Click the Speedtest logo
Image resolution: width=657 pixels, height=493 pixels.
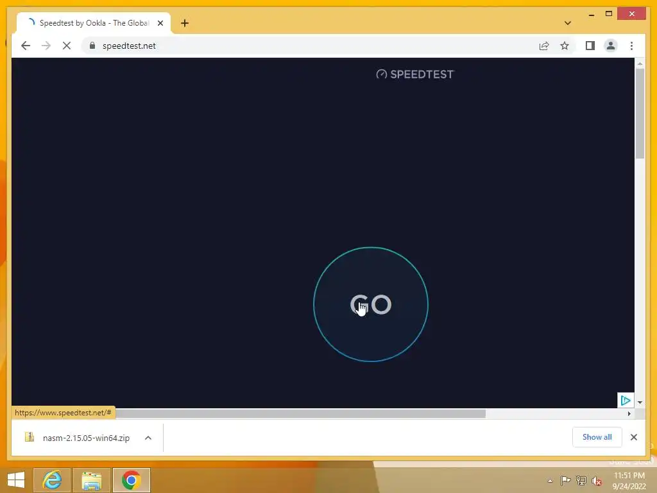(415, 74)
